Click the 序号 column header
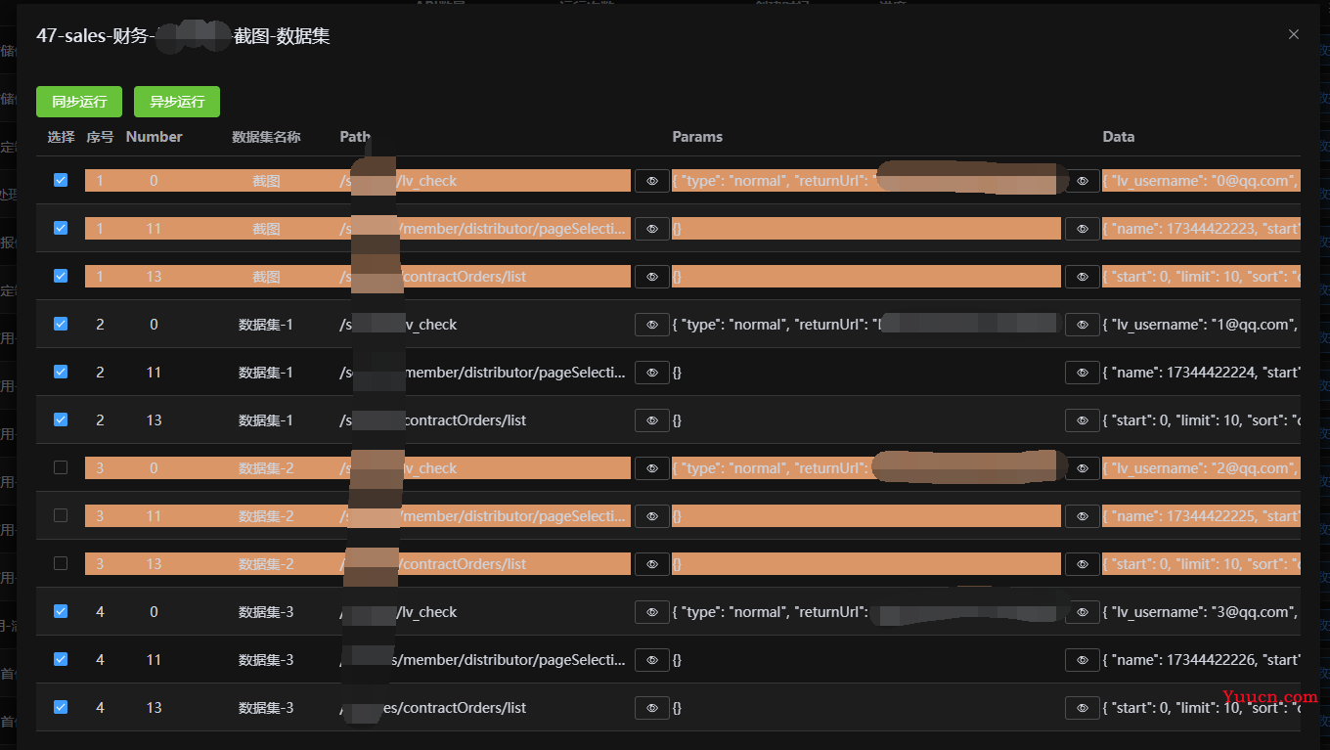 click(100, 137)
